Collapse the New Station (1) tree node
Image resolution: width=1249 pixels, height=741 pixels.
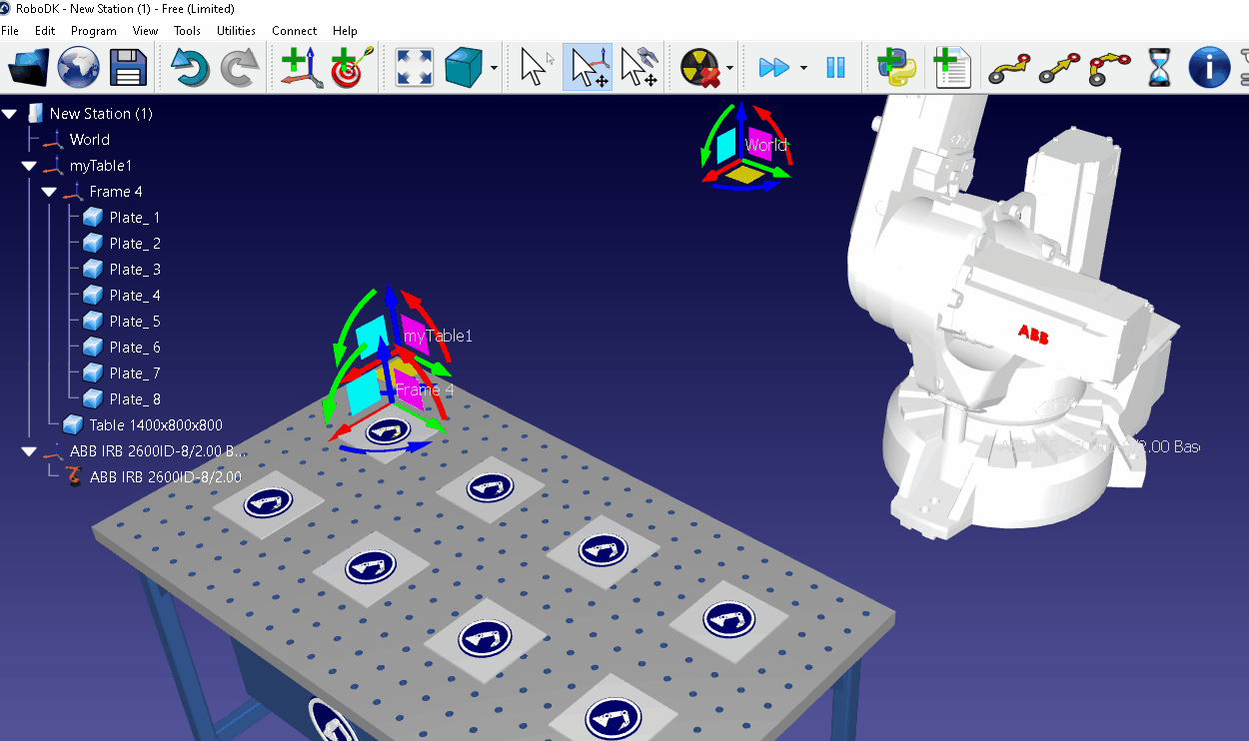9,114
